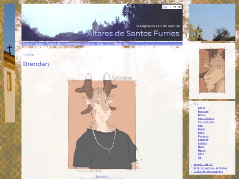
Task: Switch language to EN
Action: click(166, 7)
